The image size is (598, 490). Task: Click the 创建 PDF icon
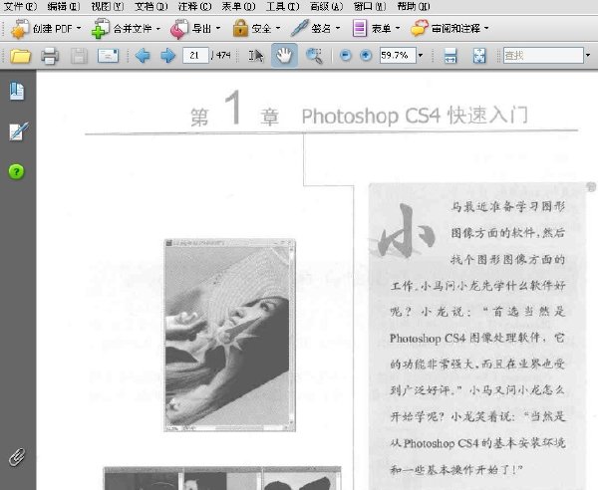(x=20, y=29)
